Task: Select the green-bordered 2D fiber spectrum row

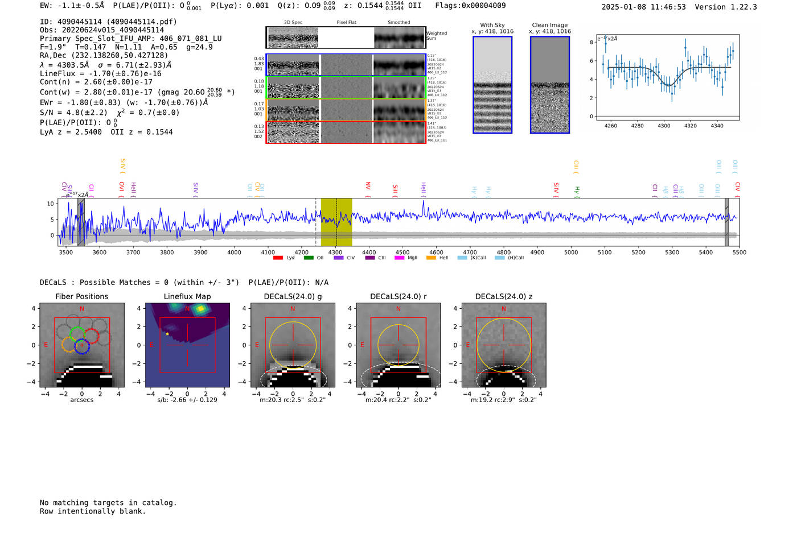Action: pyautogui.click(x=346, y=87)
